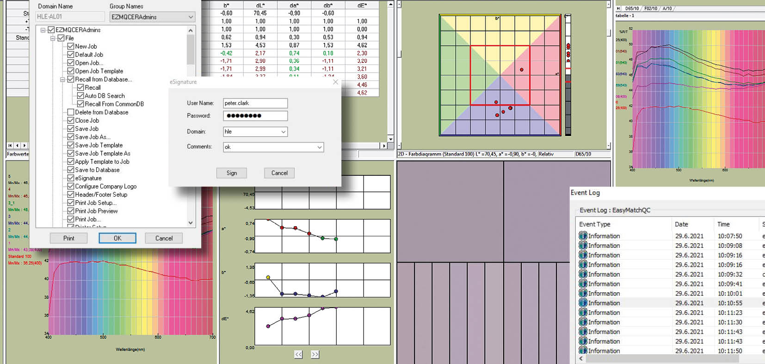765x364 pixels.
Task: Switch to the F02/10 illuminant tab
Action: (x=651, y=8)
